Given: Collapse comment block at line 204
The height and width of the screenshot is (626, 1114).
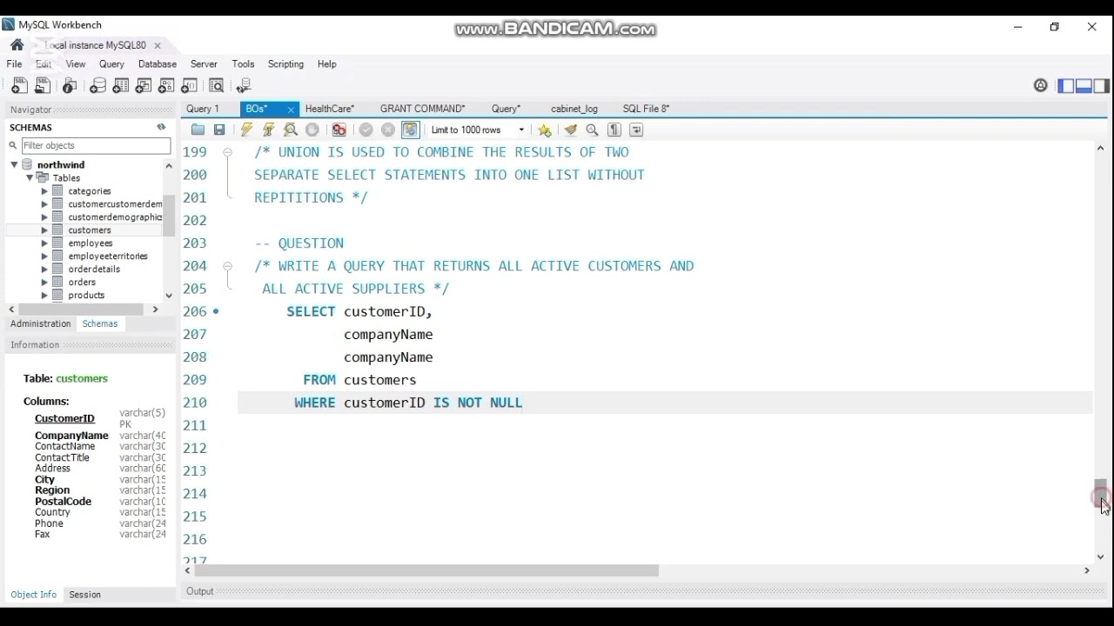Looking at the screenshot, I should coord(227,266).
